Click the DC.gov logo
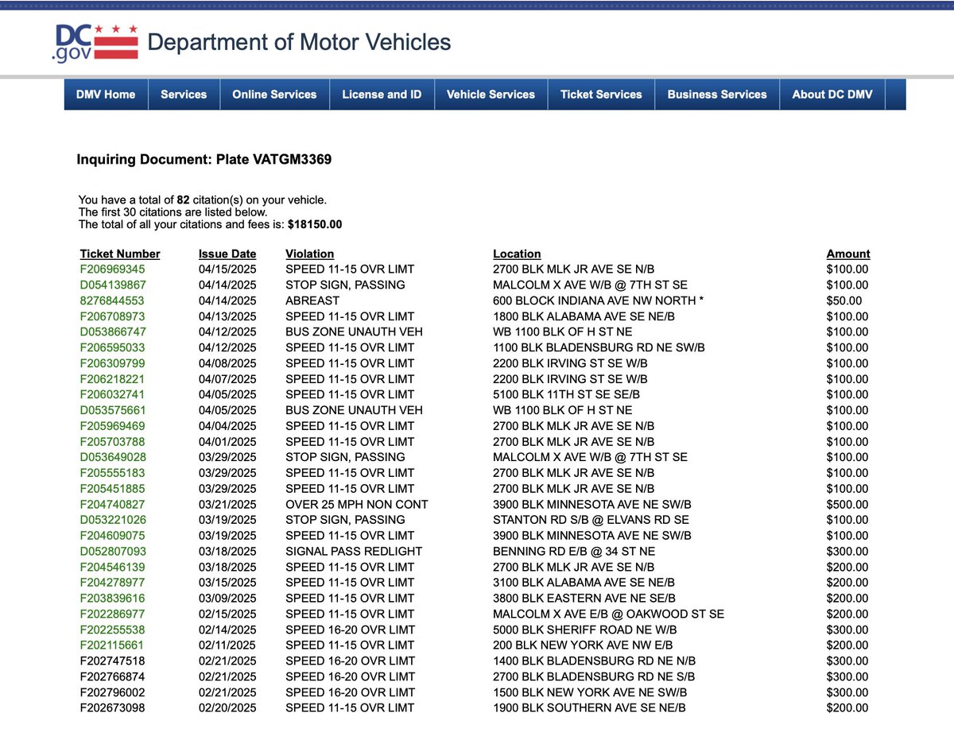Image resolution: width=954 pixels, height=752 pixels. 95,42
